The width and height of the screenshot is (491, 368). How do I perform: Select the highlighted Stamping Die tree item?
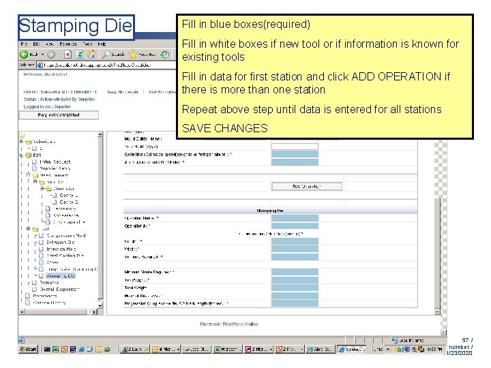tap(61, 276)
